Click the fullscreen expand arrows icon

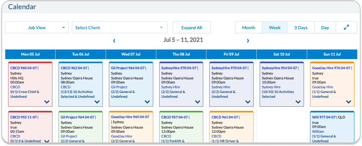tap(346, 28)
